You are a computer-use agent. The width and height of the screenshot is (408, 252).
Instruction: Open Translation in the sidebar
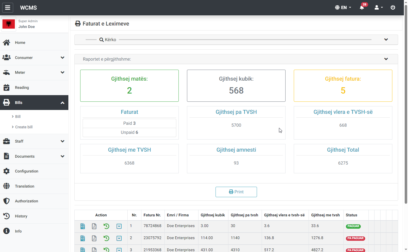[x=34, y=186]
